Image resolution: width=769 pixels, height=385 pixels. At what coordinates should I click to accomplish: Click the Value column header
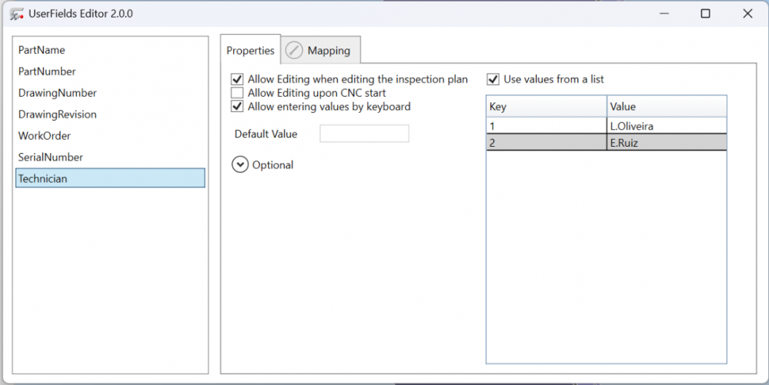(667, 106)
